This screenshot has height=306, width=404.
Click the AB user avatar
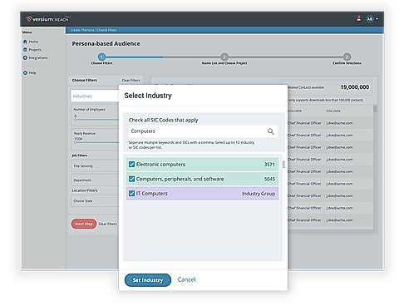click(370, 19)
